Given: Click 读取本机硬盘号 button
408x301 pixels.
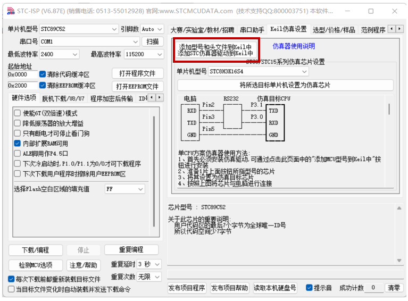Looking at the screenshot, I should (275, 288).
